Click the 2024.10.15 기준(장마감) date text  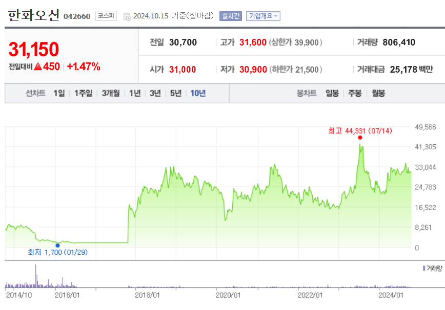coord(173,16)
